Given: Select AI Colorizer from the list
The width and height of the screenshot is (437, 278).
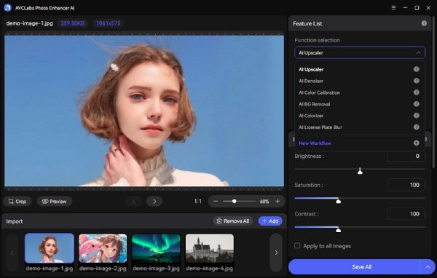Looking at the screenshot, I should coord(311,116).
